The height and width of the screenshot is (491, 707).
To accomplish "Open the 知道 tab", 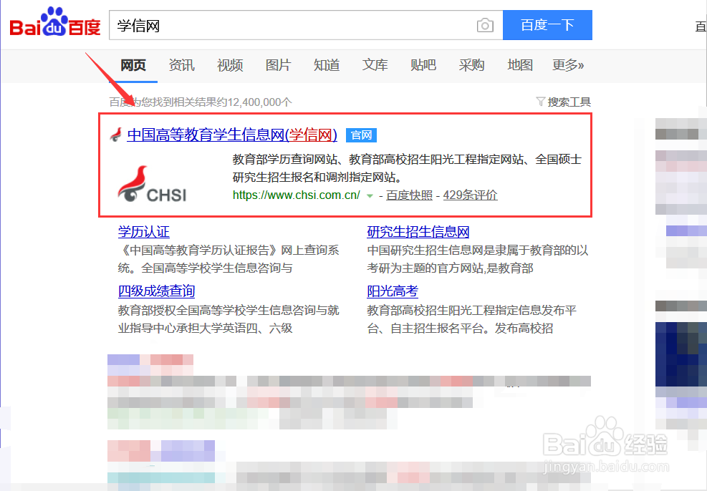I will [x=327, y=65].
